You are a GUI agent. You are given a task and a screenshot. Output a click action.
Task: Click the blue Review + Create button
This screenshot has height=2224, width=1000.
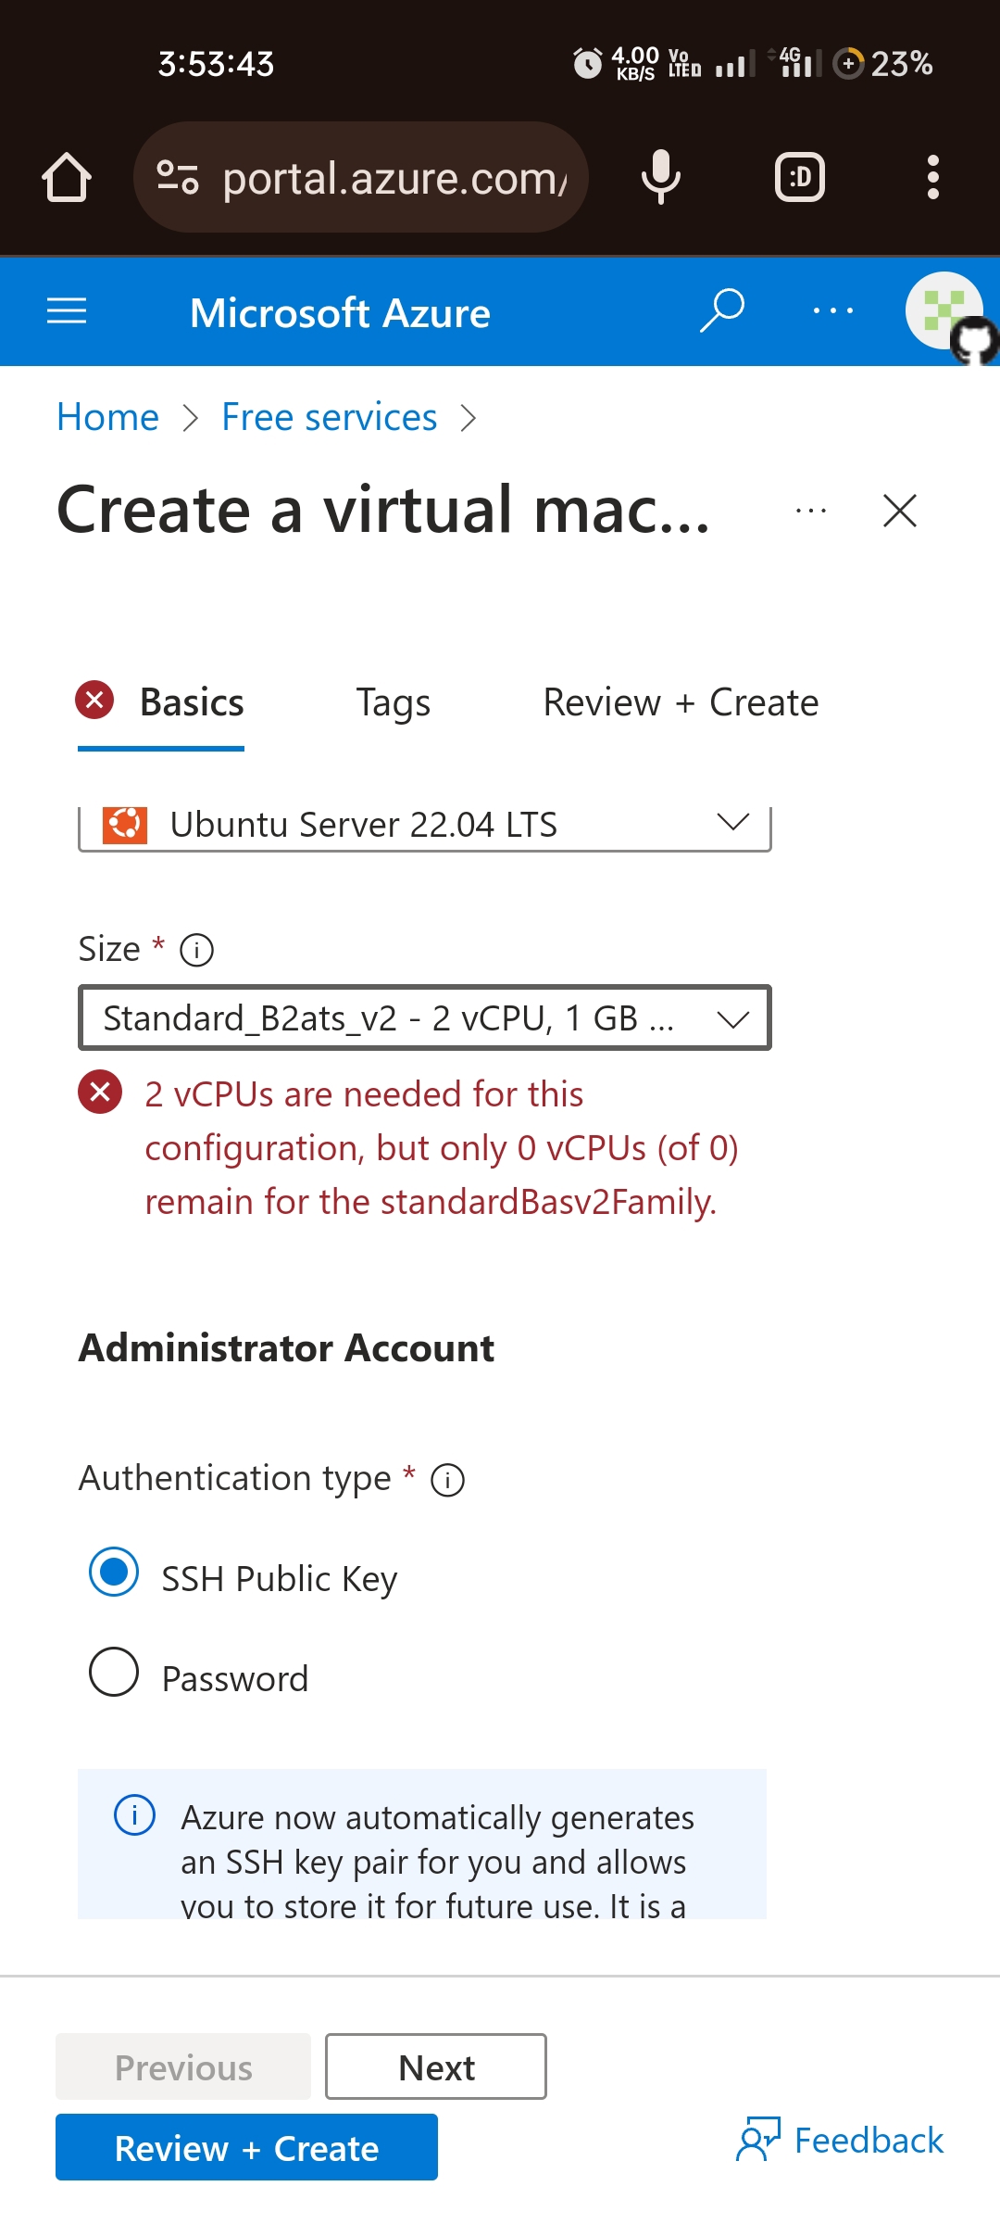pyautogui.click(x=246, y=2147)
